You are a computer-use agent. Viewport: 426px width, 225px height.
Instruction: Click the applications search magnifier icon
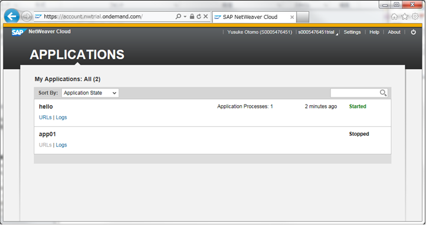click(383, 93)
